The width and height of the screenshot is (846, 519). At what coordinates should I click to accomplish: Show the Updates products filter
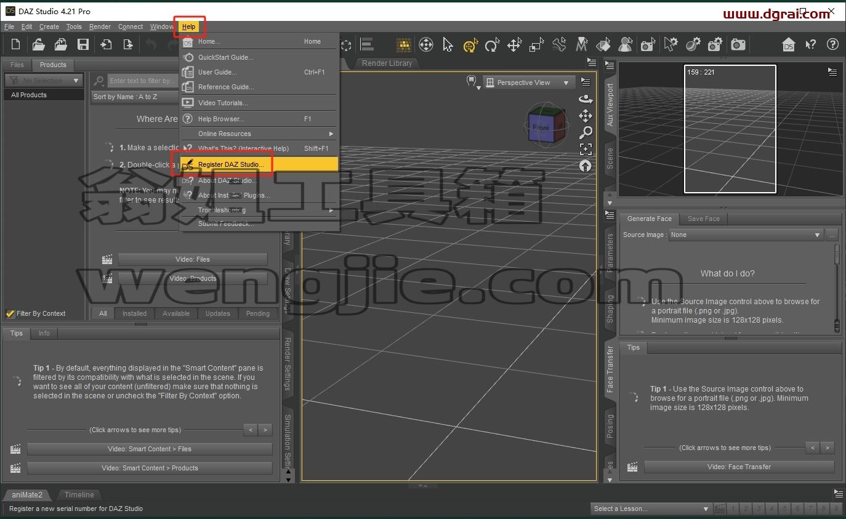217,313
